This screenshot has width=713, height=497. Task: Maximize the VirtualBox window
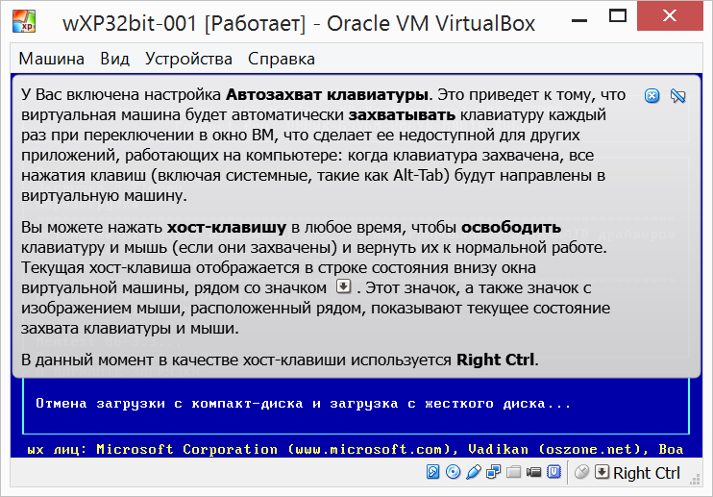tap(618, 16)
